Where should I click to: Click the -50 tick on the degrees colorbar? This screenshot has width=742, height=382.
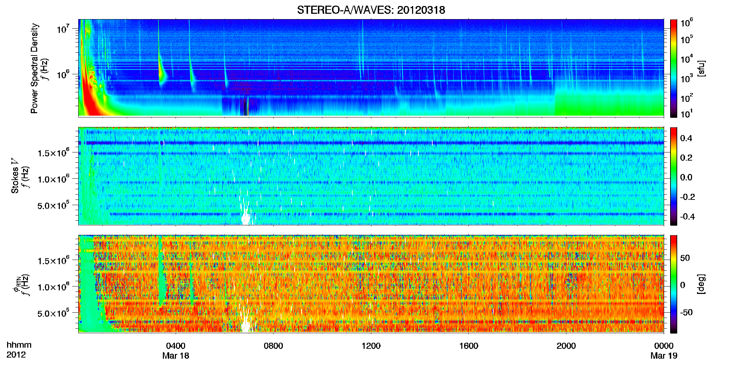click(x=686, y=313)
